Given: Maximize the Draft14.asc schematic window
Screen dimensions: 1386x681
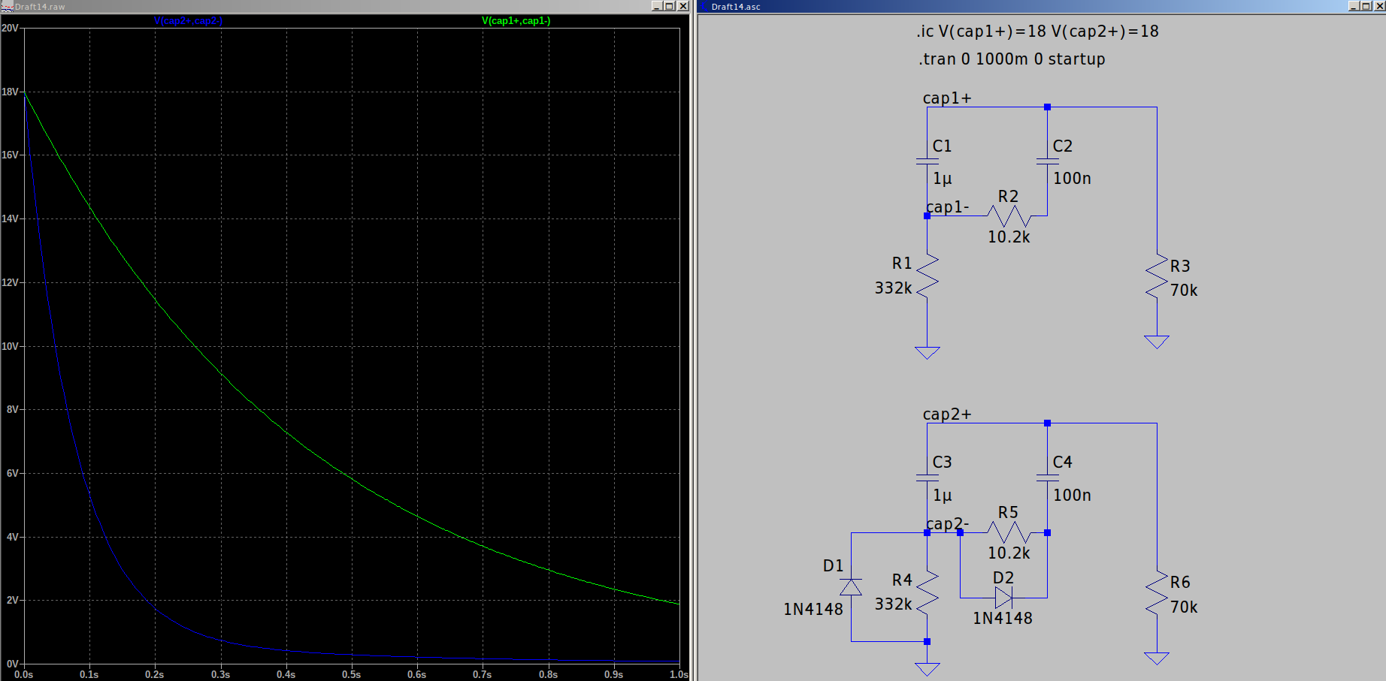Looking at the screenshot, I should pos(1366,6).
